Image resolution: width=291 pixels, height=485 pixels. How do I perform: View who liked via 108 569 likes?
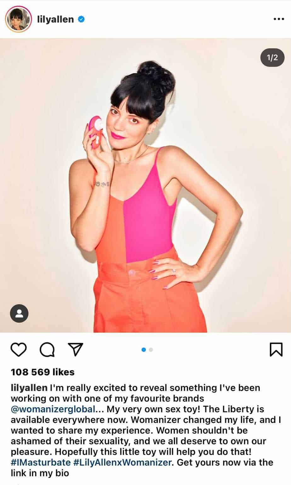click(43, 372)
